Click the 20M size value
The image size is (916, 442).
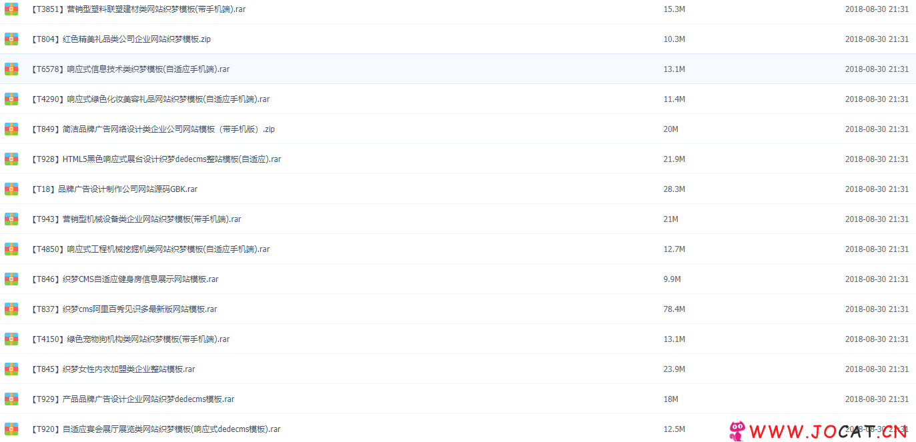pyautogui.click(x=670, y=129)
